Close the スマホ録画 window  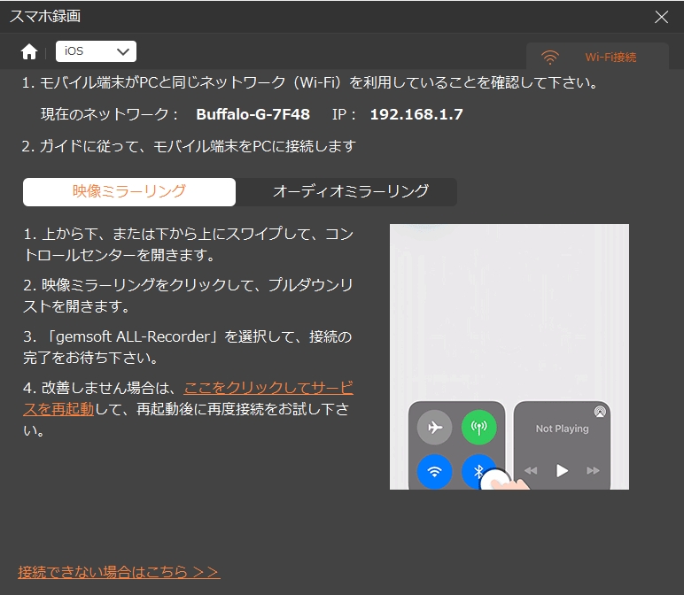pos(661,17)
